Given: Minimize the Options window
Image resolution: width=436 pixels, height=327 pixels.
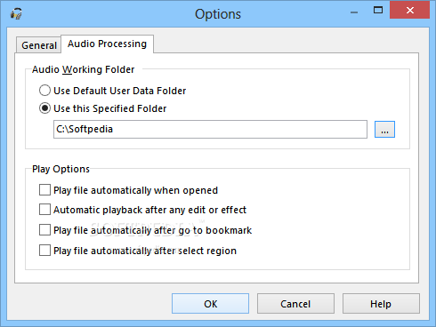Looking at the screenshot, I should point(354,12).
